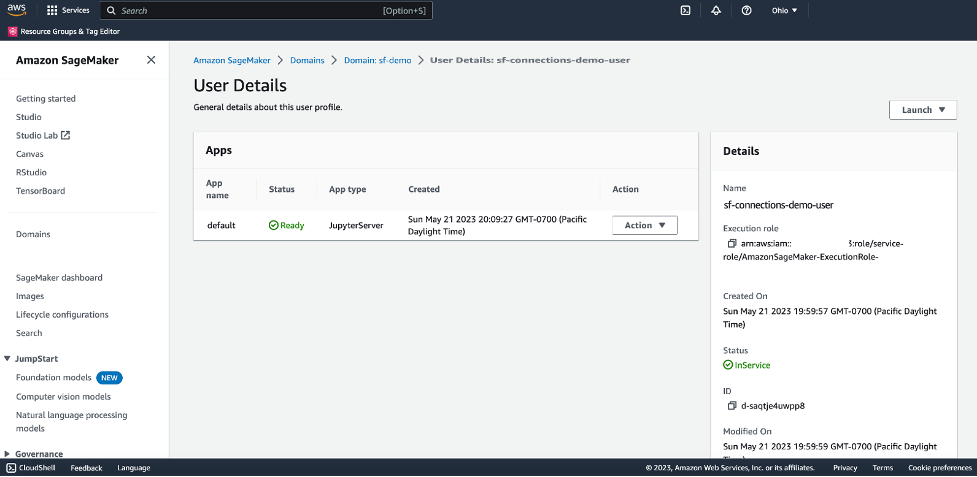The image size is (977, 477).
Task: Copy the domain ID d-saqtje4uwpp8
Action: pyautogui.click(x=732, y=406)
